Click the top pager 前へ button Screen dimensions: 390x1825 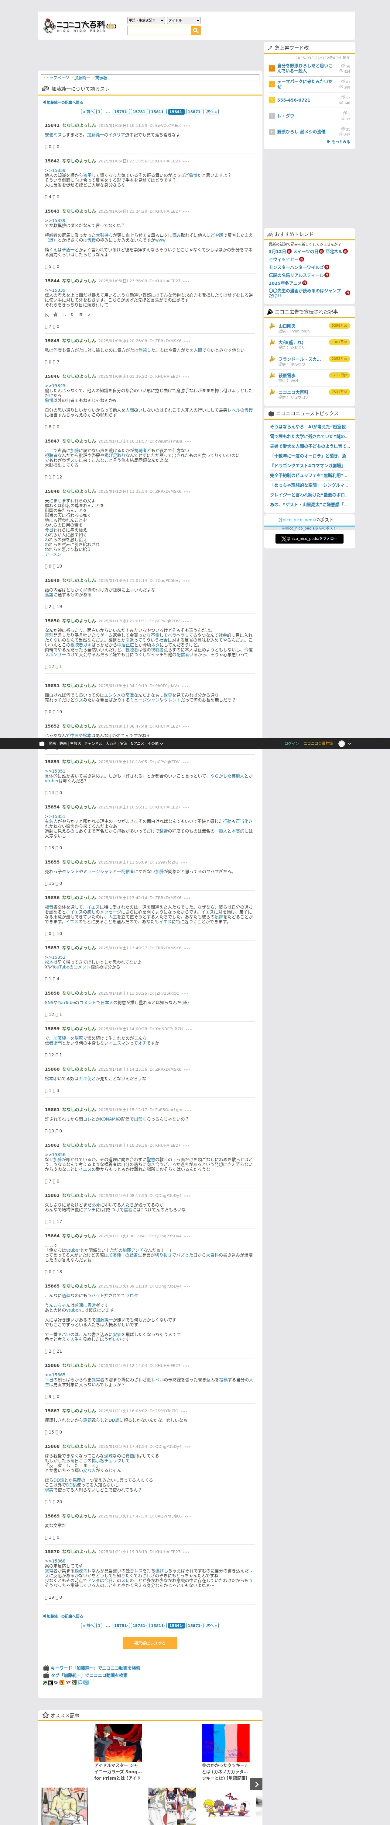click(x=88, y=112)
